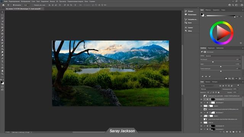The image size is (244, 137).
Task: Toggle the Автовыбор checkbox in options bar
Action: pyautogui.click(x=14, y=5)
